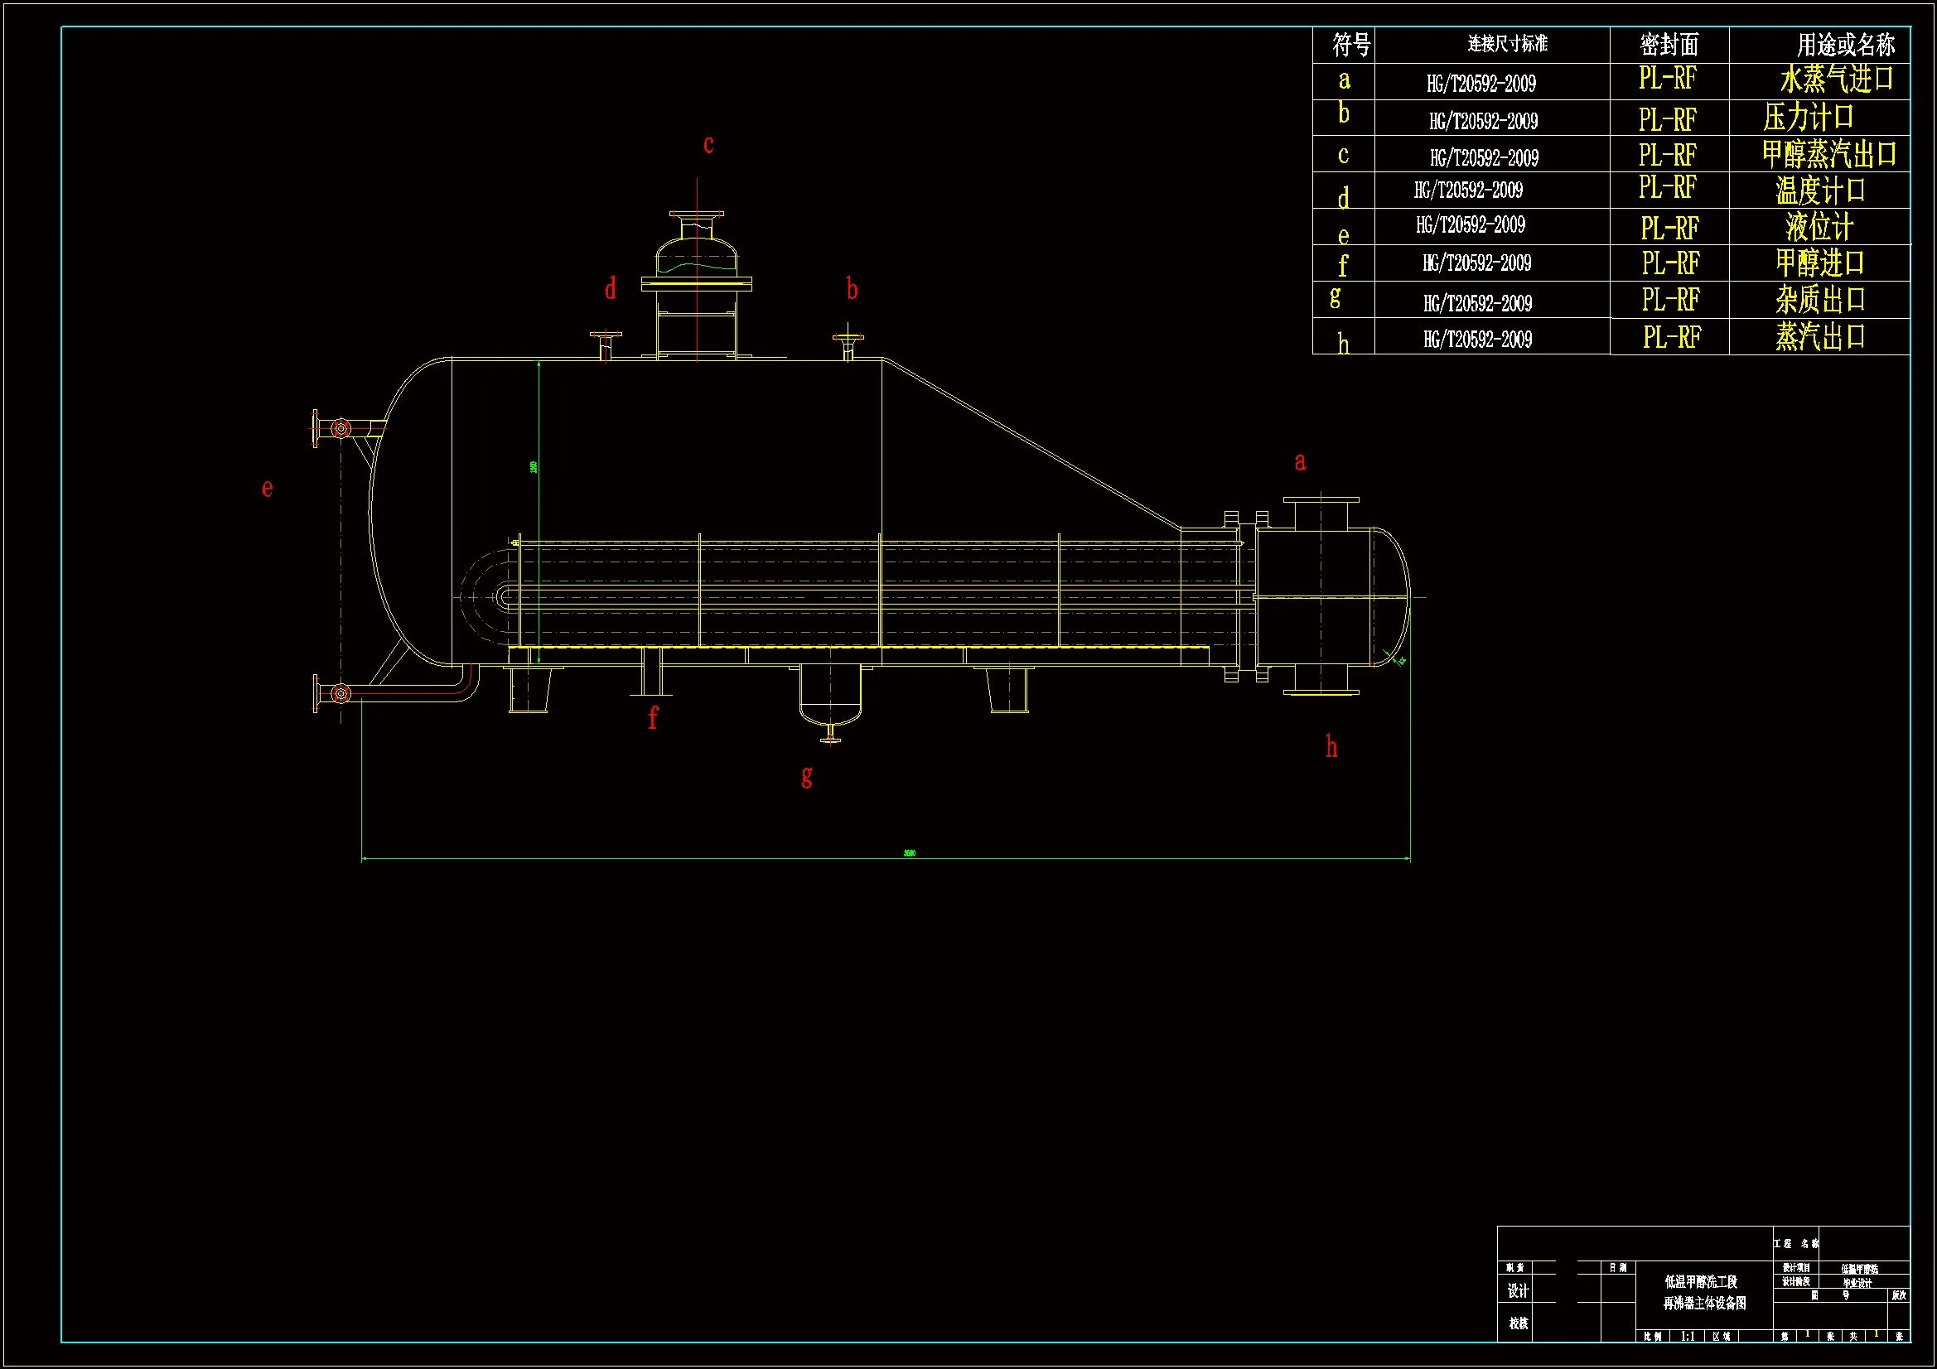
Task: Select the red 'h' label below the right outlet
Action: pos(1331,746)
